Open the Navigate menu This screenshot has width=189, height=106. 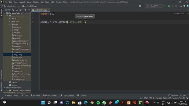(22, 2)
